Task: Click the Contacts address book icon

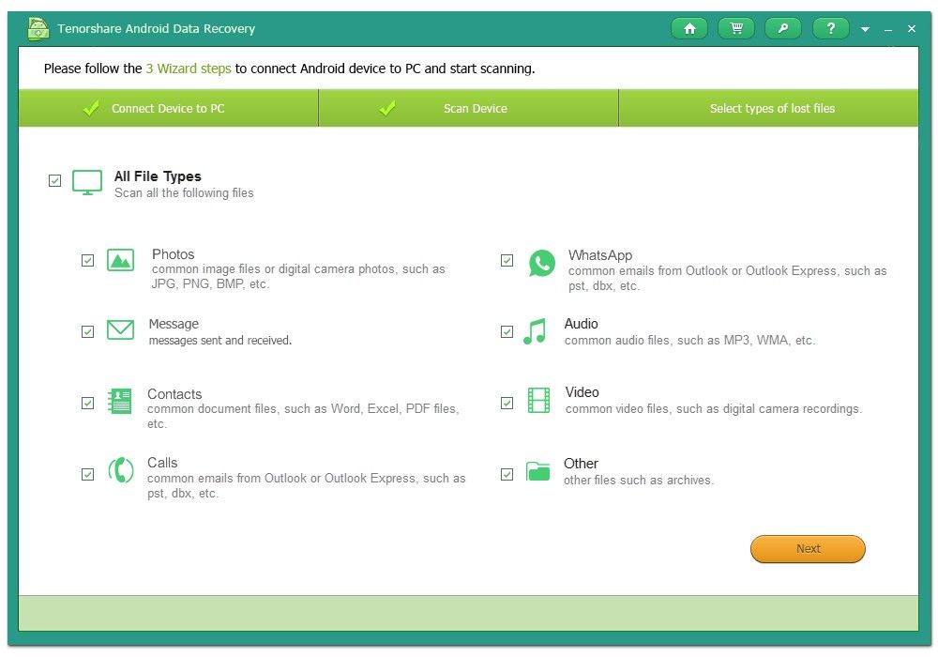Action: pos(120,401)
